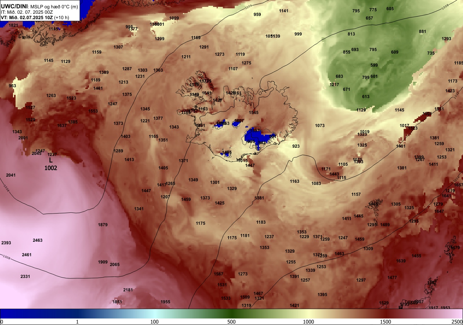Click the value 2001

pyautogui.click(x=23, y=138)
